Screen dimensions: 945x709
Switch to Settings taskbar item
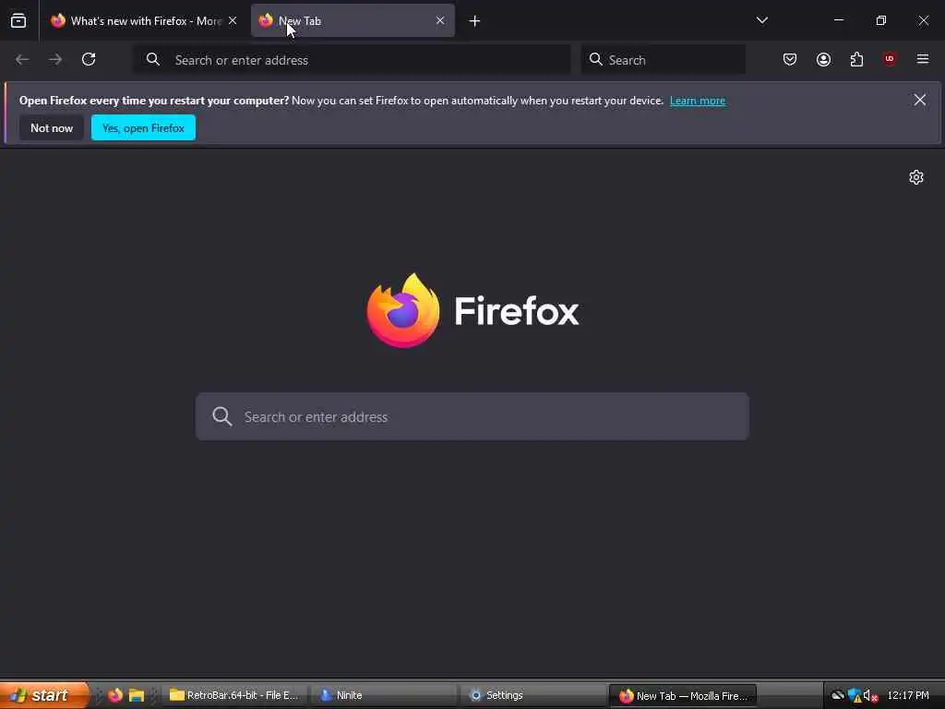pos(532,695)
